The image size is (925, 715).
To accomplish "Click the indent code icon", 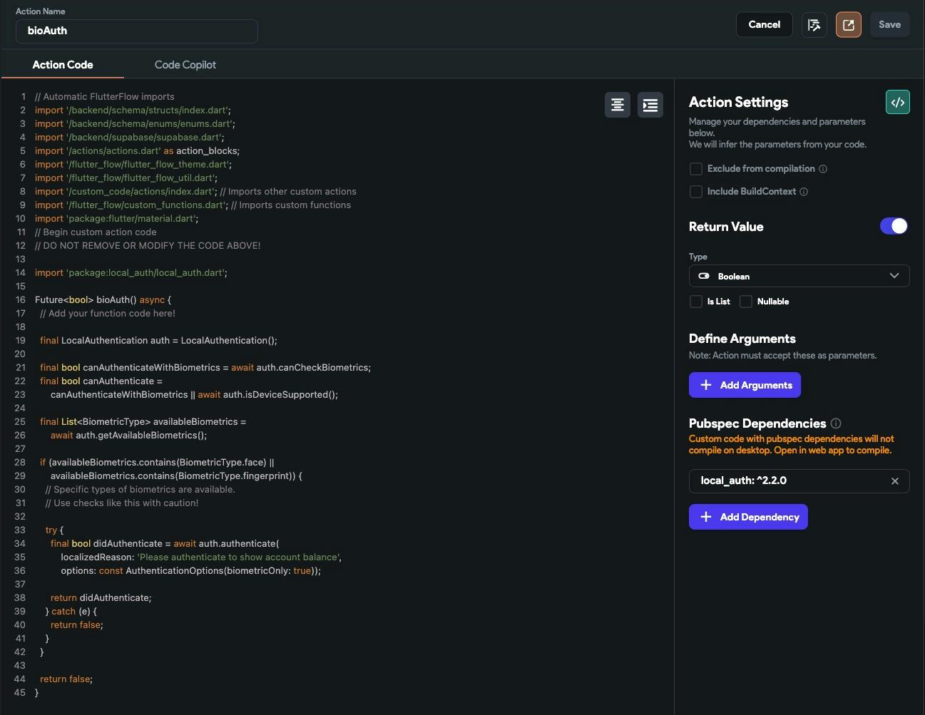I will click(x=650, y=105).
